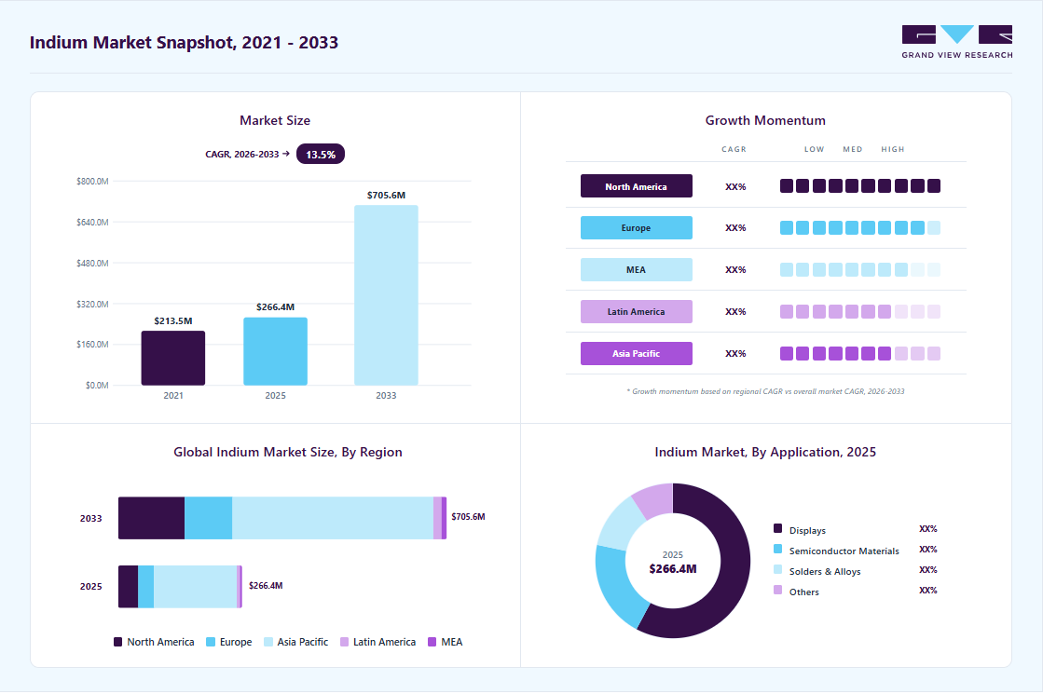Click the North America XX% CAGR value
Image resolution: width=1043 pixels, height=694 pixels.
pos(735,187)
